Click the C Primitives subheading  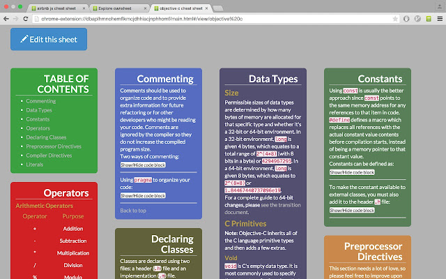(x=245, y=224)
